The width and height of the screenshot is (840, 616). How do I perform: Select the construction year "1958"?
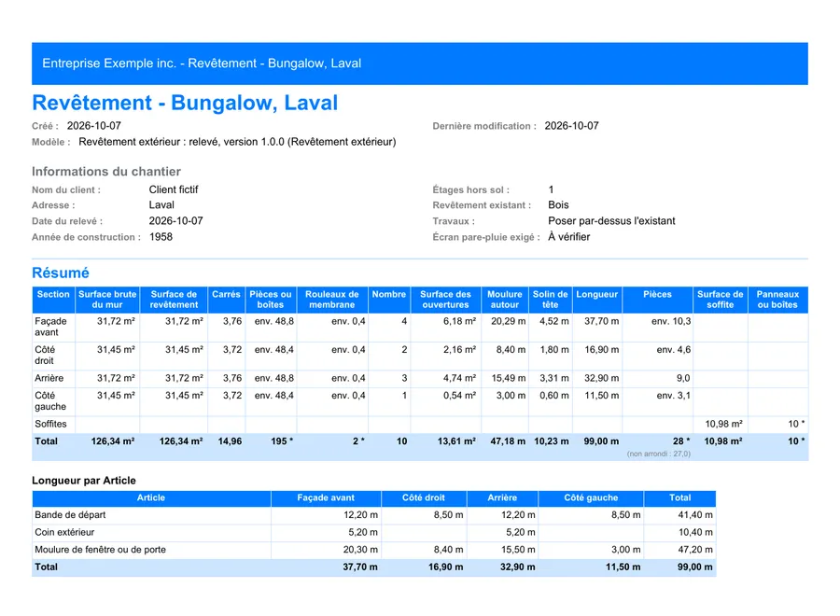point(161,237)
